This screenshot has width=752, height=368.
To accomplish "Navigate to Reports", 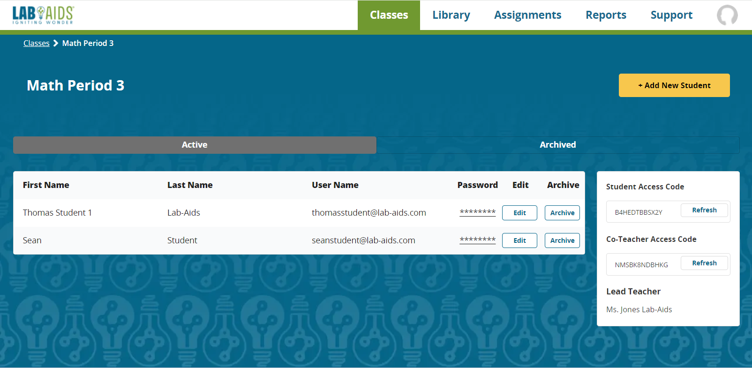I will [606, 15].
